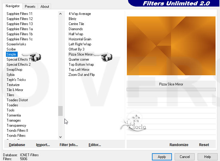The image size is (220, 161).
Task: Select the Centre Tile filter
Action: tap(76, 24)
